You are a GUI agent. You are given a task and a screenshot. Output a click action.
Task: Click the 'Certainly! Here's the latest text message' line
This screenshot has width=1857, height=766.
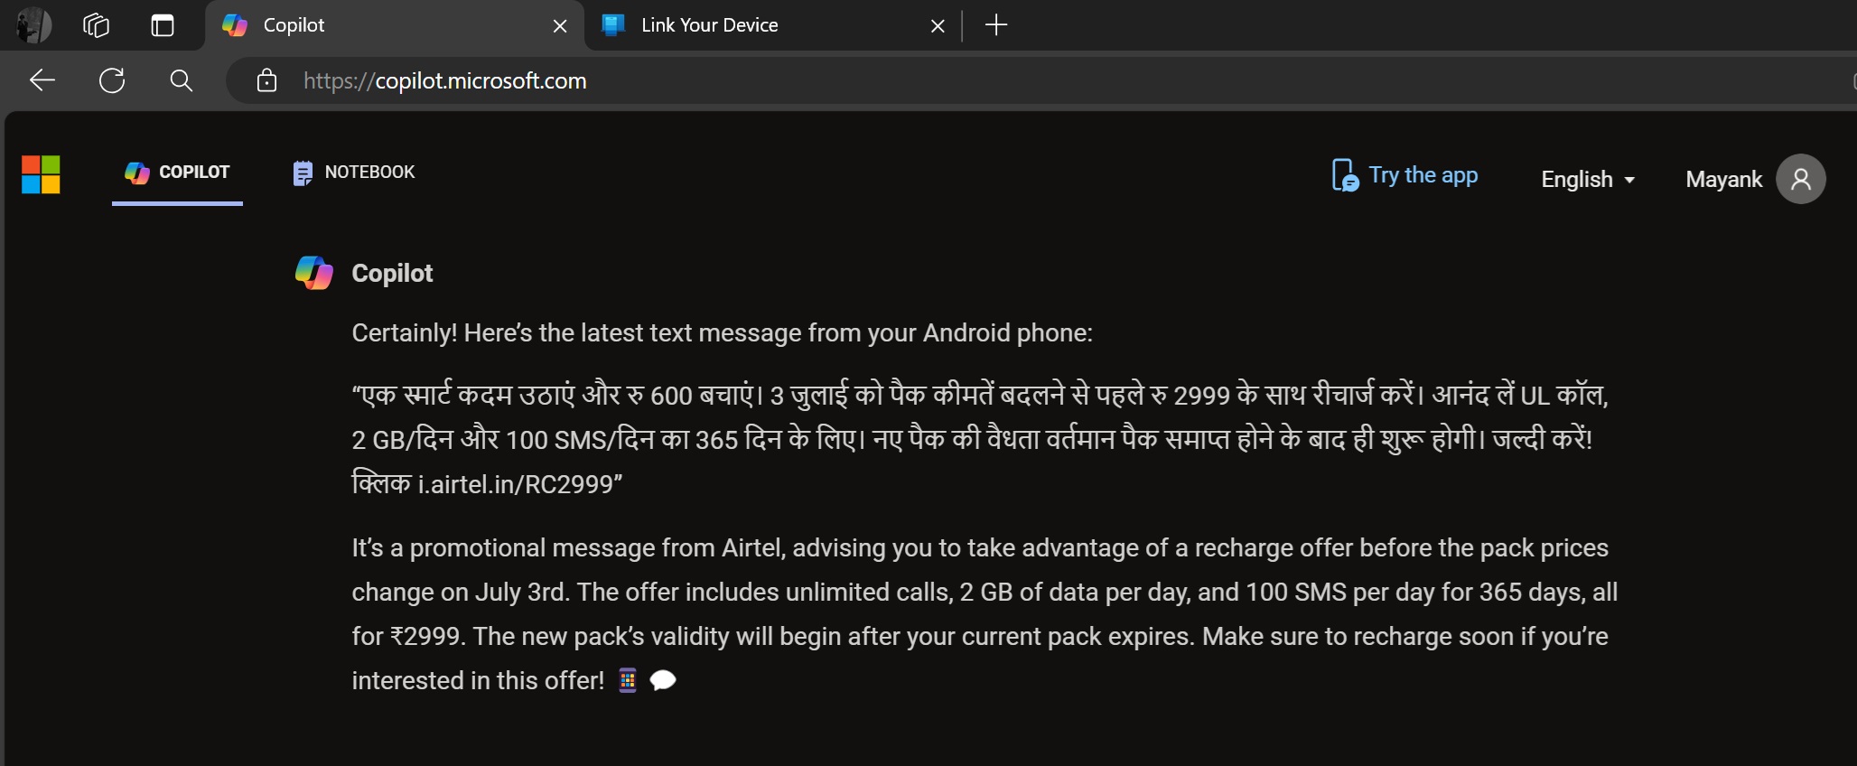(722, 332)
